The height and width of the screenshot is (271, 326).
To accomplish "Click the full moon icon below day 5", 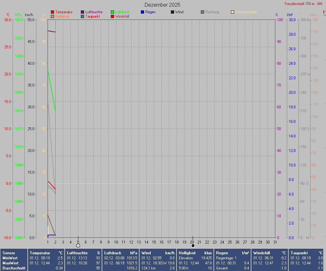I will tap(78, 245).
